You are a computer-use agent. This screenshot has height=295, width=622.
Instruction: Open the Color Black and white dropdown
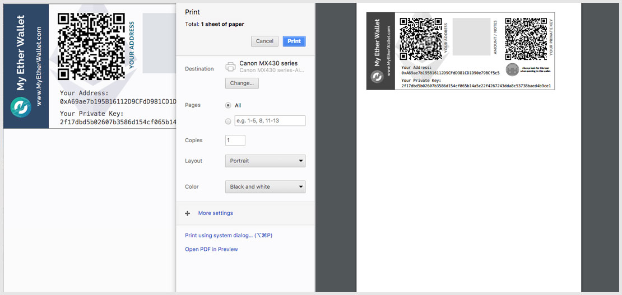266,187
